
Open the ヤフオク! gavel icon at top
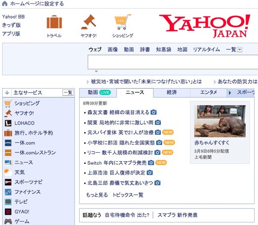coord(89,22)
